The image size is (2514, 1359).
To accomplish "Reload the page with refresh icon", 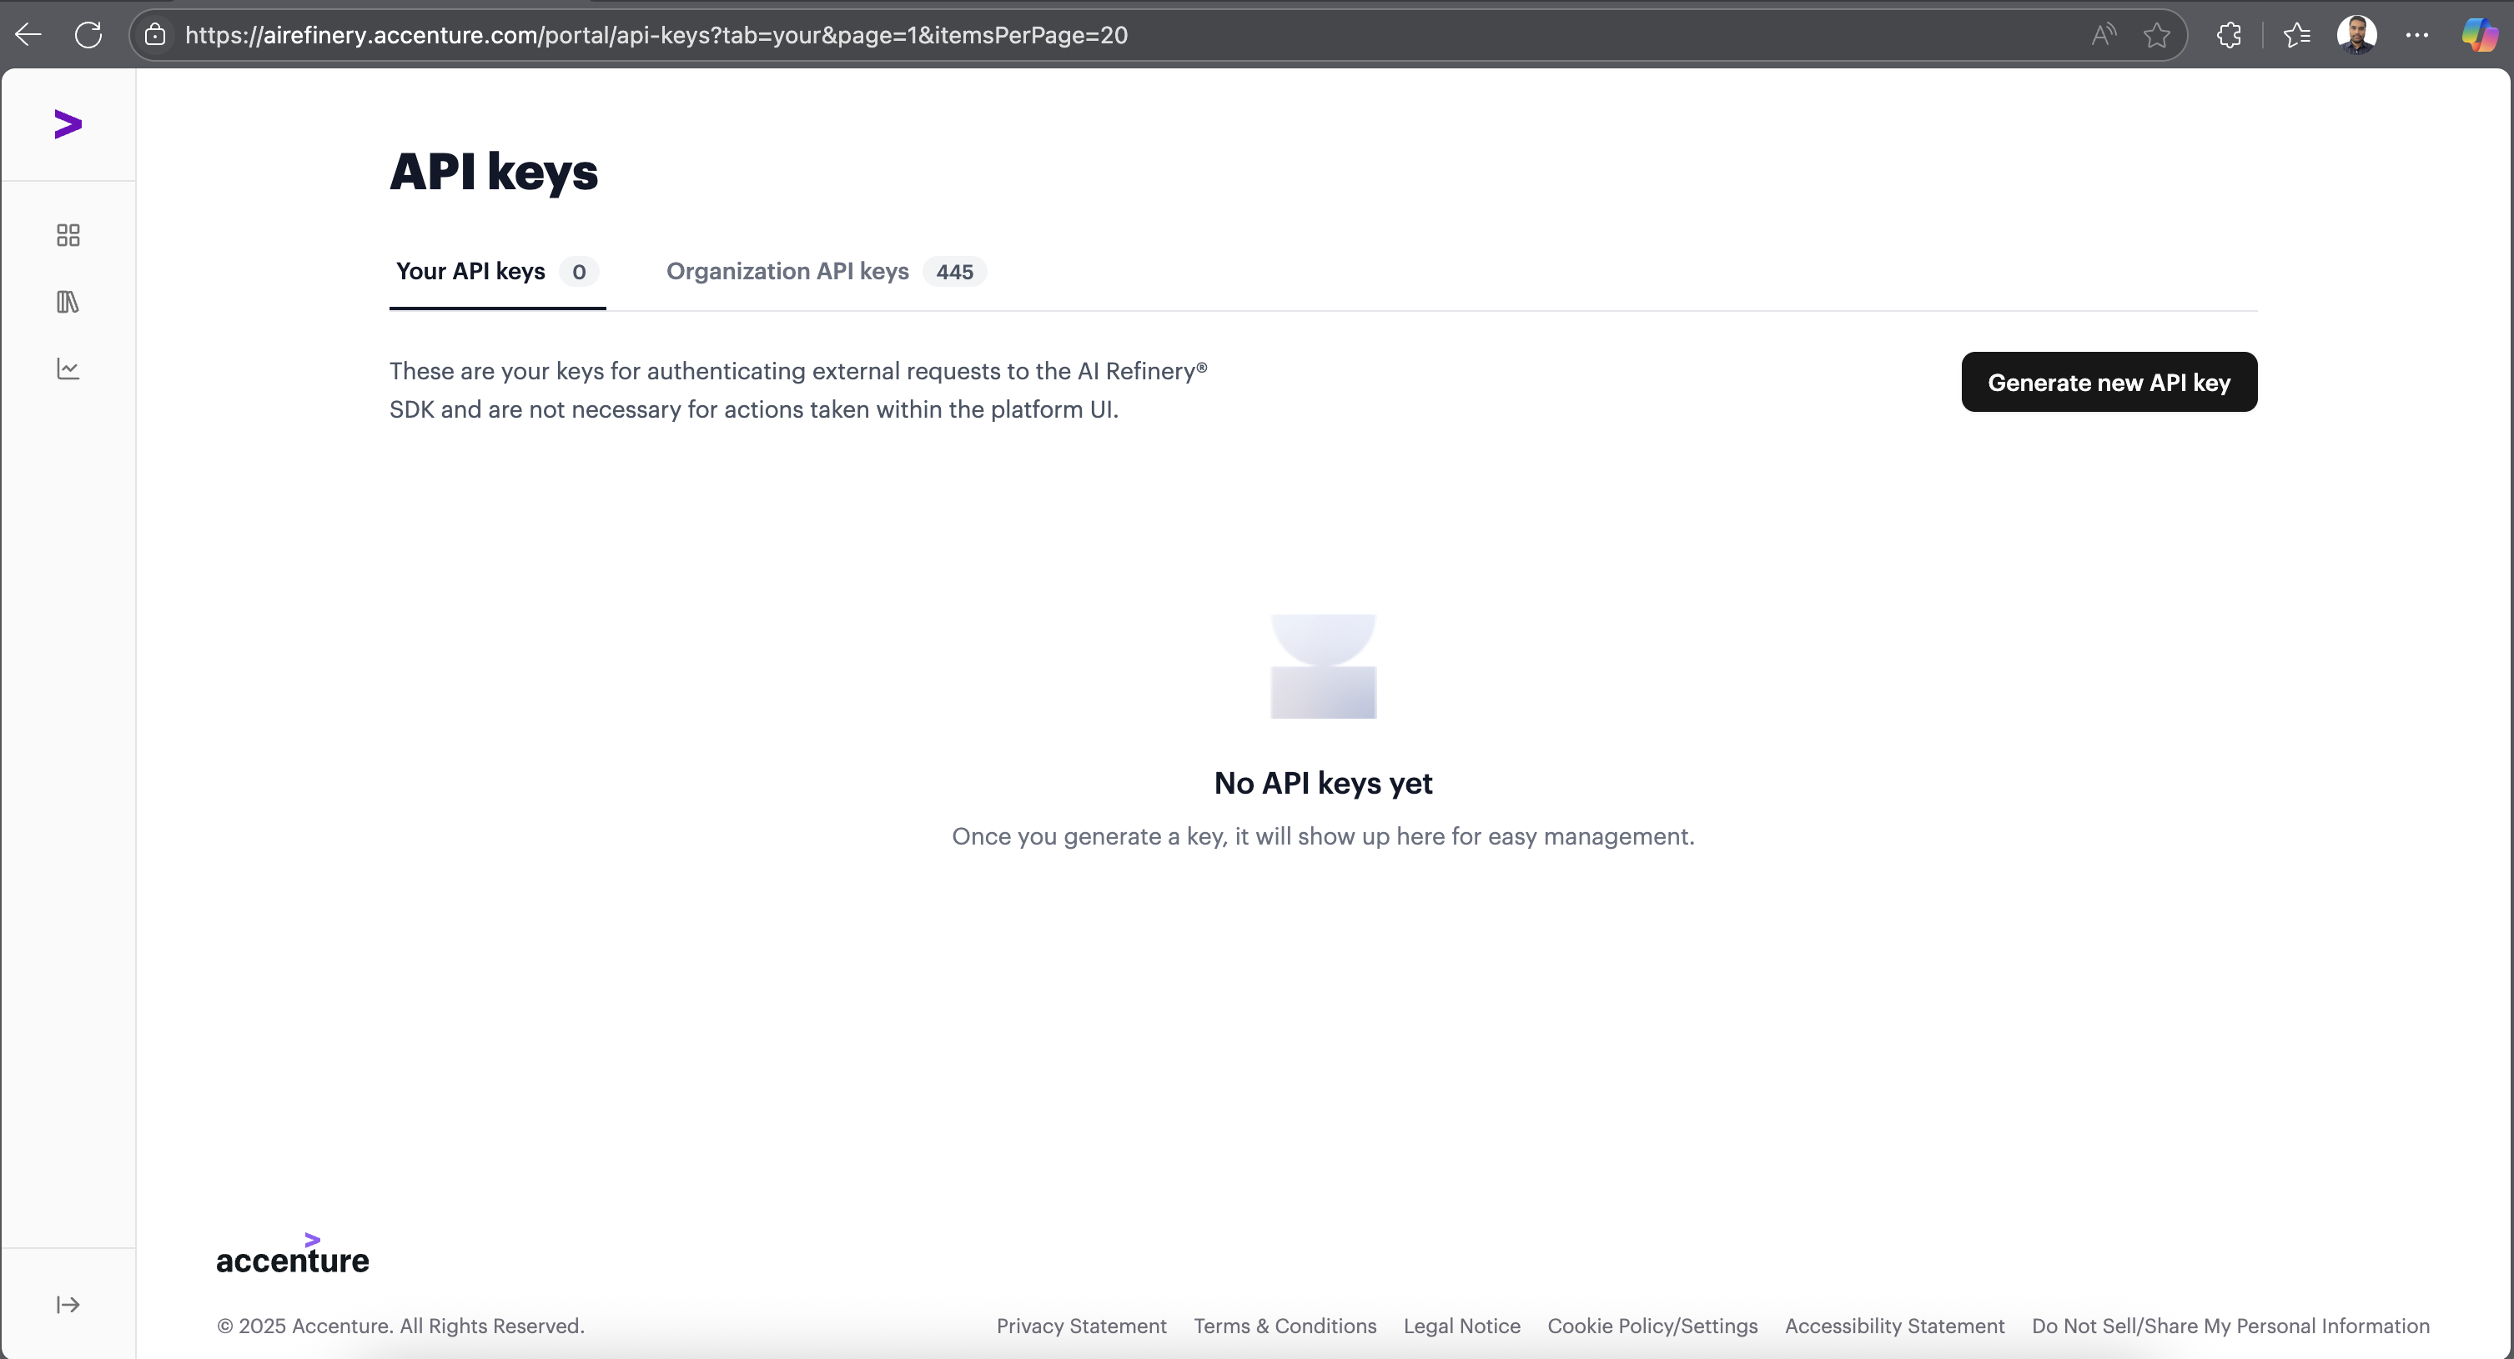I will tap(88, 35).
